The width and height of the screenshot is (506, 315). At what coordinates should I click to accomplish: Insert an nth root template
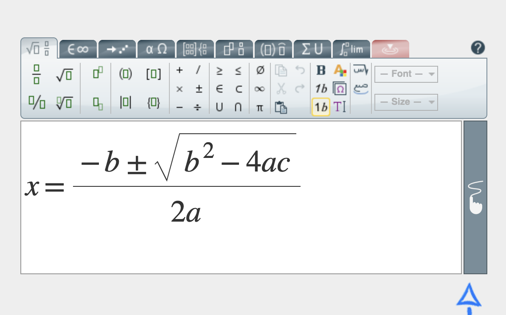point(64,103)
